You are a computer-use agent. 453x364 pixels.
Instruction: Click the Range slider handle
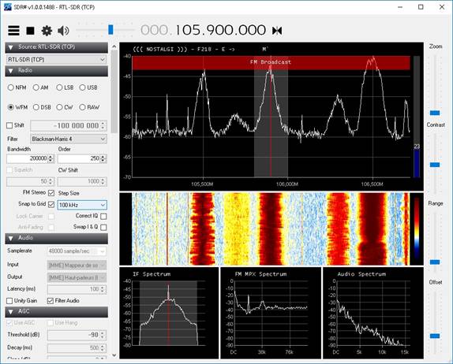pos(435,262)
